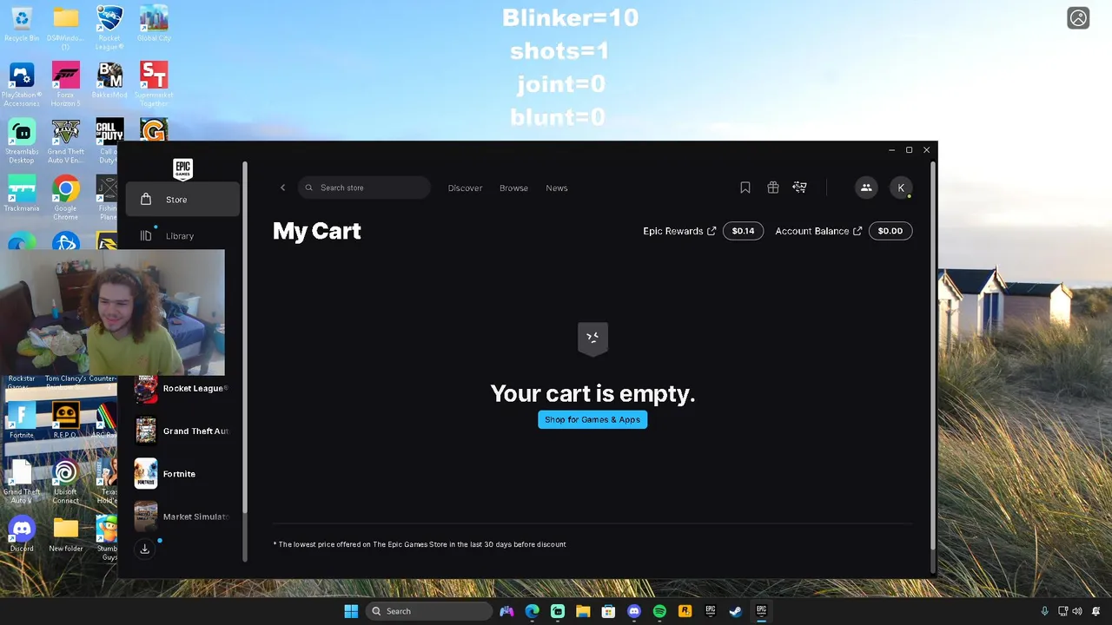Screen dimensions: 1112x625
Task: Select New folder on desktop
Action: pyautogui.click(x=66, y=534)
